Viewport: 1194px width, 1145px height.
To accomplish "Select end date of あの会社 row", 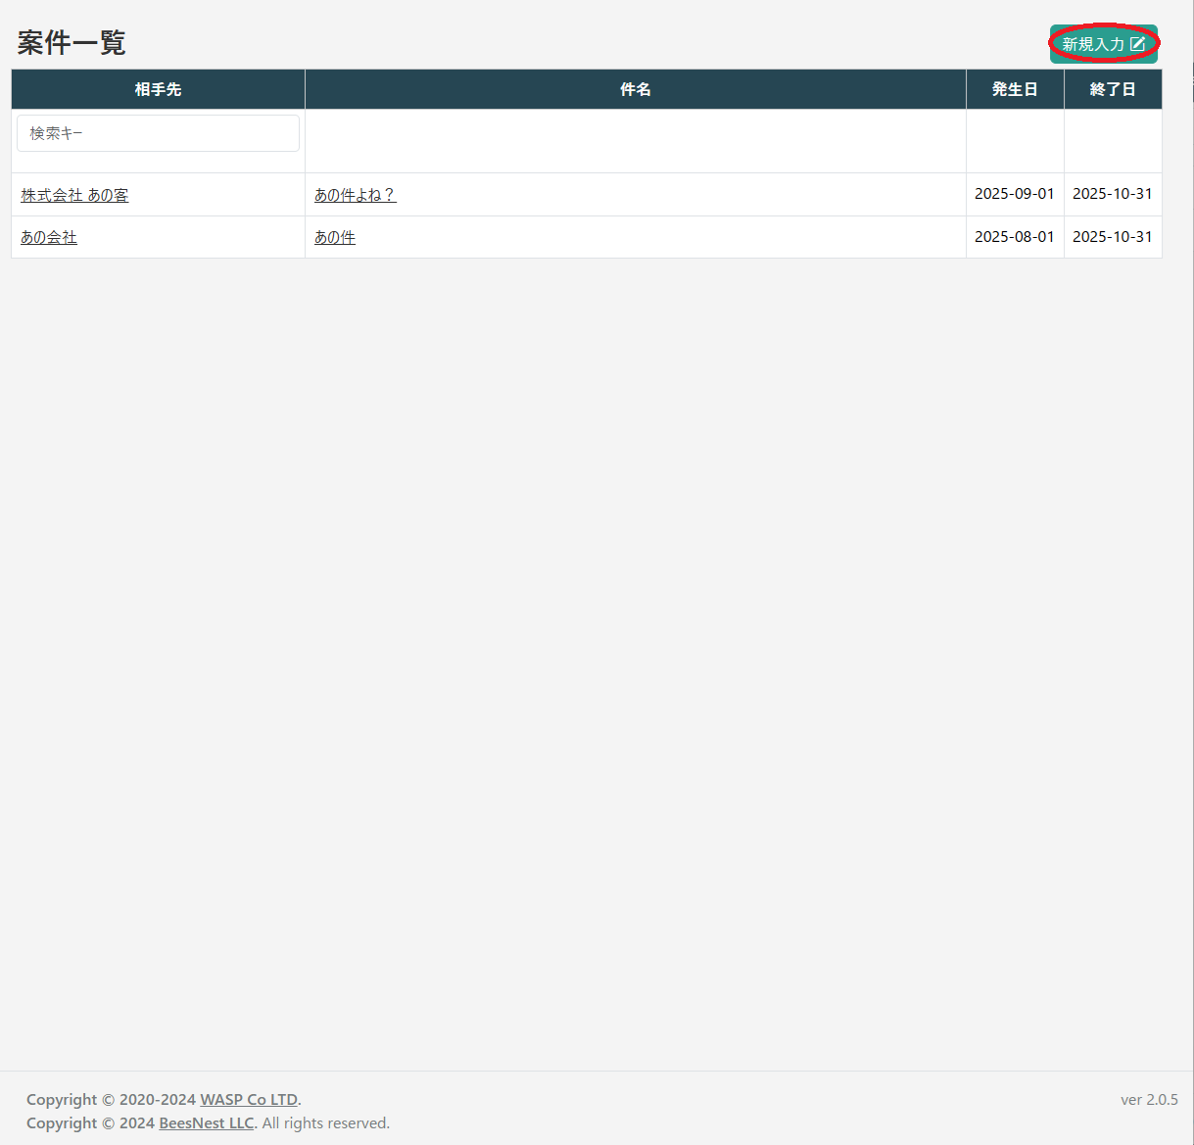I will click(1112, 237).
